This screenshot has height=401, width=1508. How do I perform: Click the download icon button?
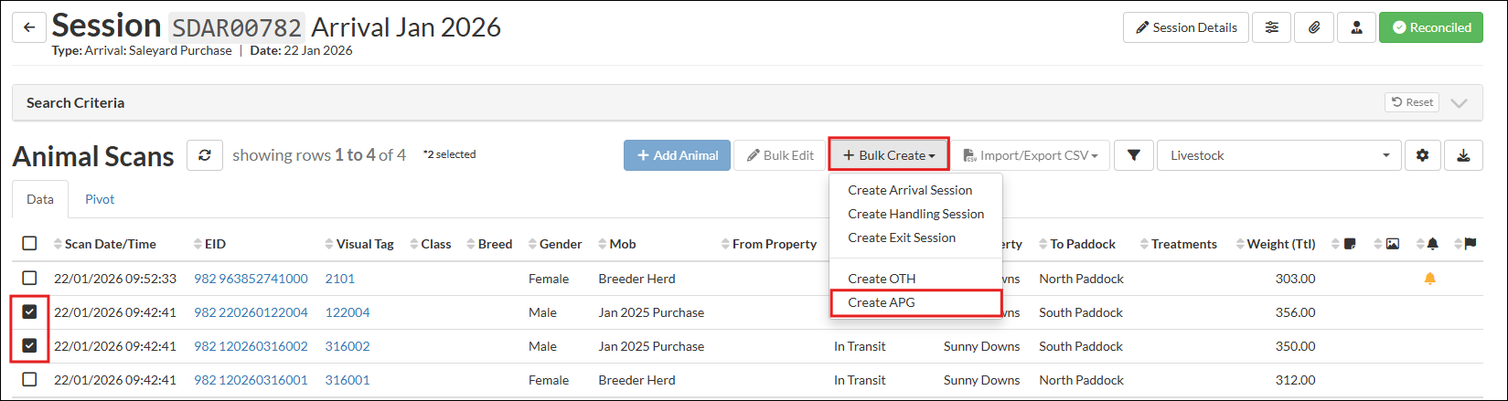(1463, 155)
